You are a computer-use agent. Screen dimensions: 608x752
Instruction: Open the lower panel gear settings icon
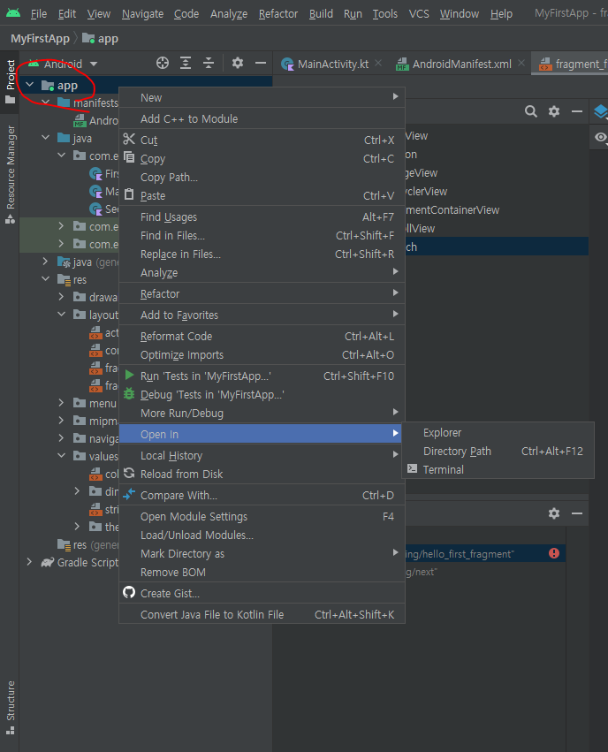[554, 513]
